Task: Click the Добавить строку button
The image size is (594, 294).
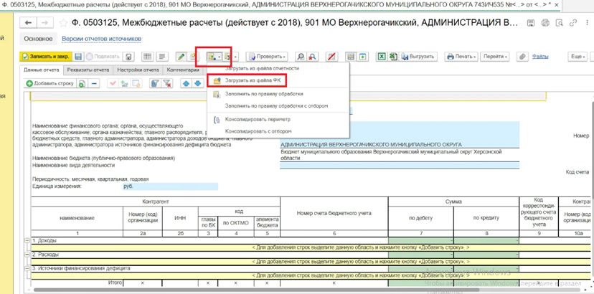Action: tap(50, 83)
